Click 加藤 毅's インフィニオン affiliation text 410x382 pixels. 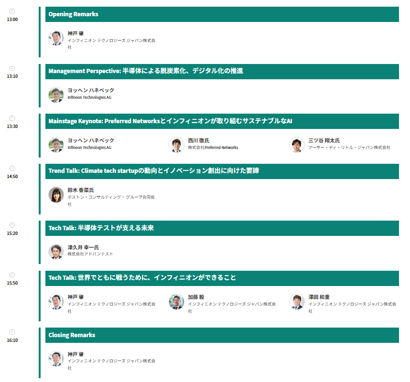point(232,308)
